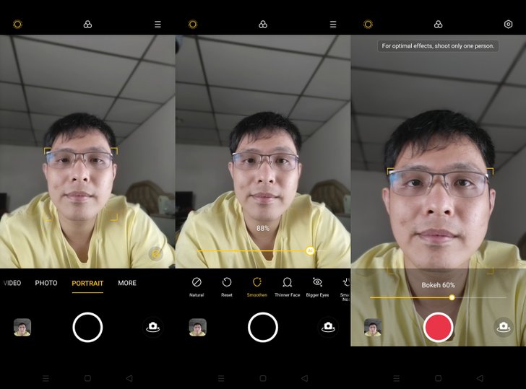This screenshot has width=526, height=389.
Task: Open MORE camera modes
Action: coord(127,283)
